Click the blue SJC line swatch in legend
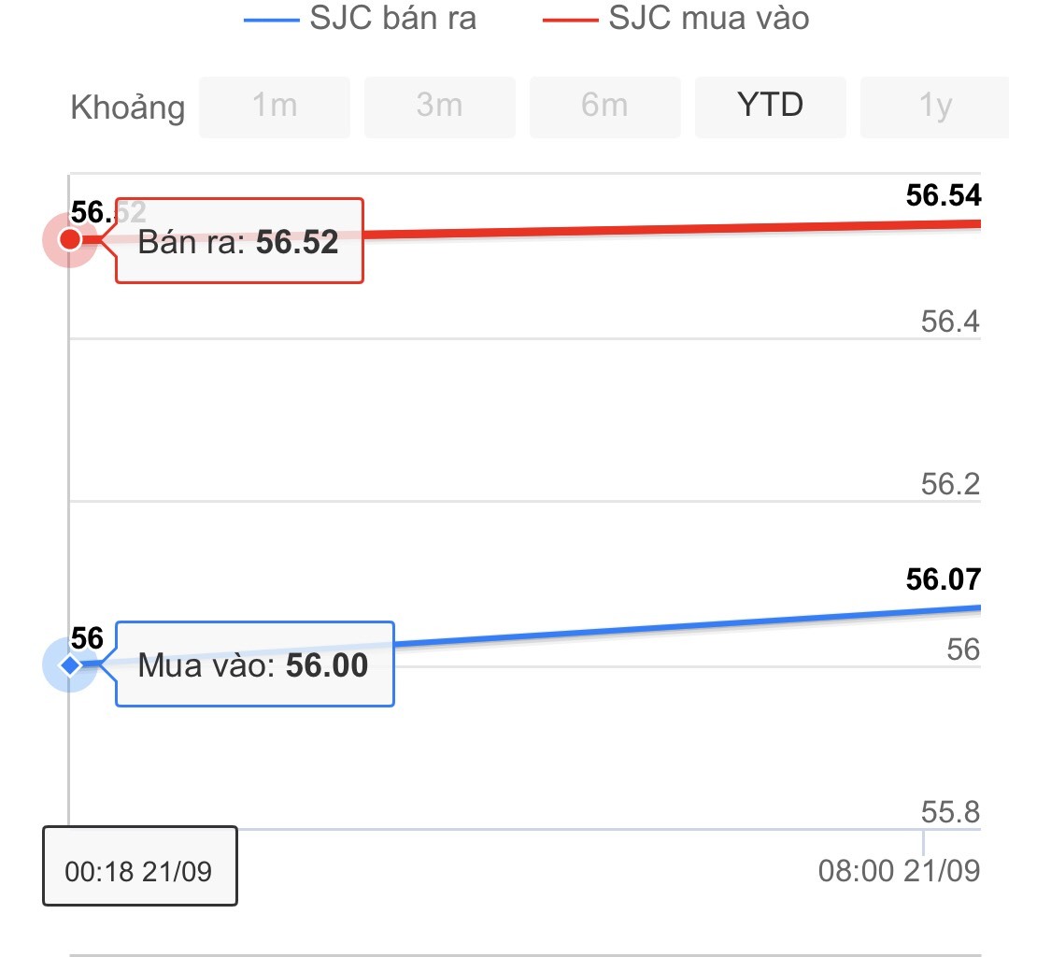This screenshot has width=1051, height=957. point(271,19)
